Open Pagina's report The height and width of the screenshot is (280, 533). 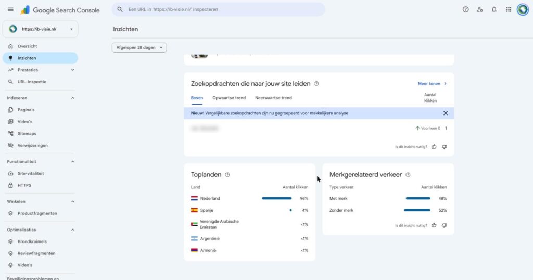click(40, 110)
